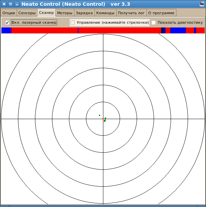Go to the Моторы tab

pos(65,13)
